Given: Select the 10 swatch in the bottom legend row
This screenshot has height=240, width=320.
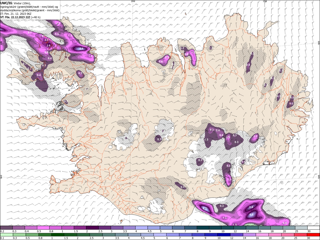Looking at the screenshot, I should 224,235.
